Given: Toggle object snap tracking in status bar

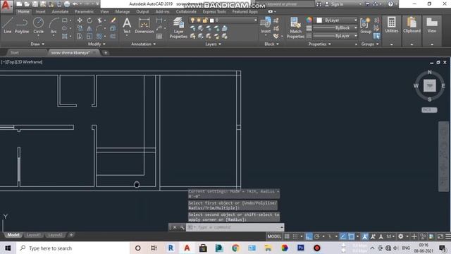Looking at the screenshot, I should [343, 236].
